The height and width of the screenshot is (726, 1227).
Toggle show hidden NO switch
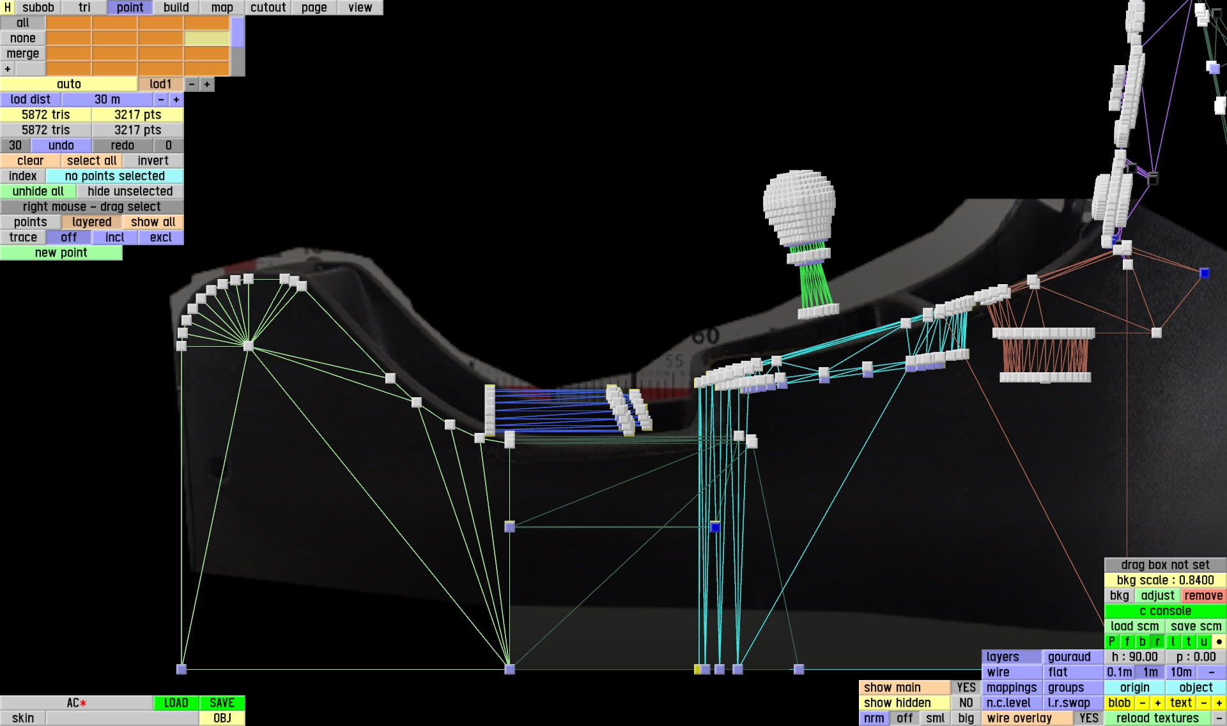966,703
